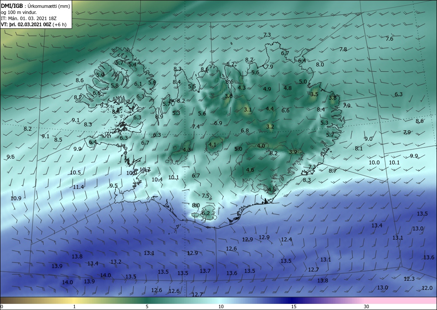Click the 4.5 value on the map

click(272, 190)
